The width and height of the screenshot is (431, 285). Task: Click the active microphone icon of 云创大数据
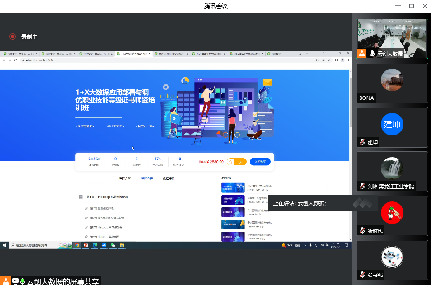[x=372, y=53]
